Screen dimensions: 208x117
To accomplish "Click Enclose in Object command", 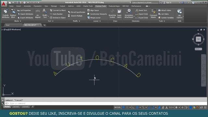I will [x=58, y=18].
